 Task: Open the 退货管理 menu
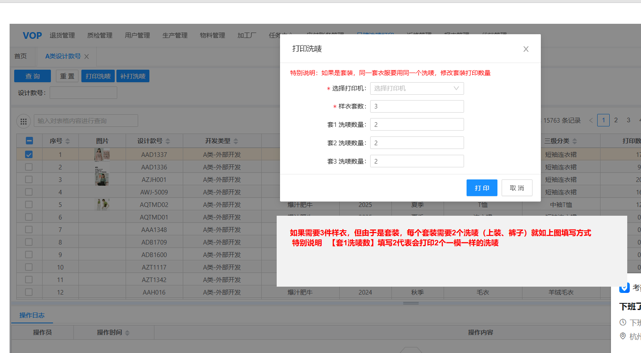click(x=62, y=35)
